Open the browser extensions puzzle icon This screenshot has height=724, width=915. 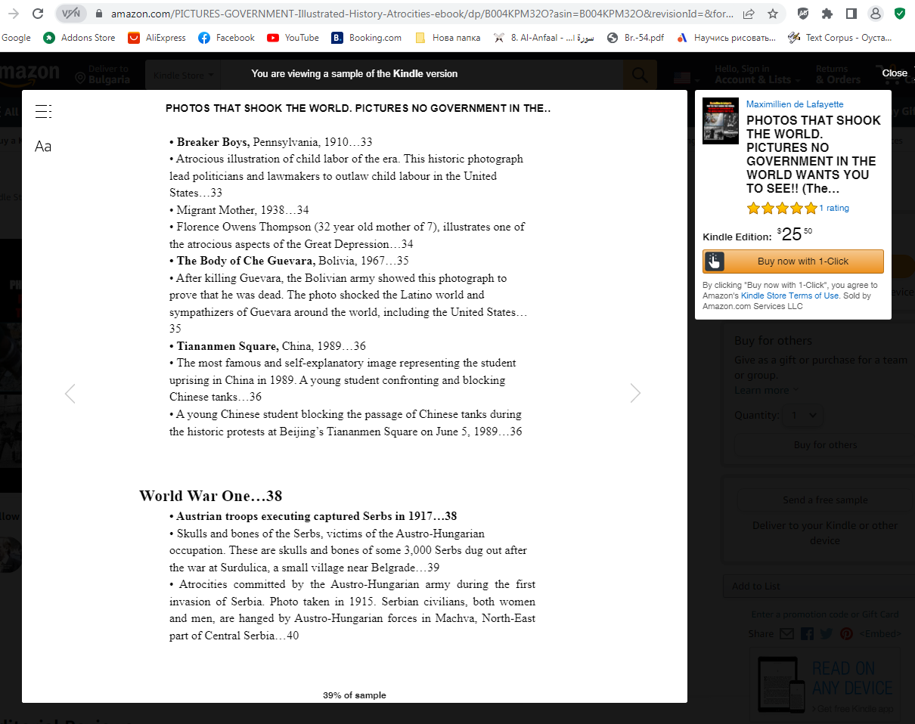[827, 14]
